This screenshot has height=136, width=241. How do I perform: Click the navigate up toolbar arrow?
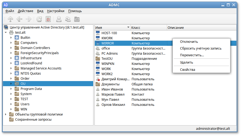(x=10, y=19)
